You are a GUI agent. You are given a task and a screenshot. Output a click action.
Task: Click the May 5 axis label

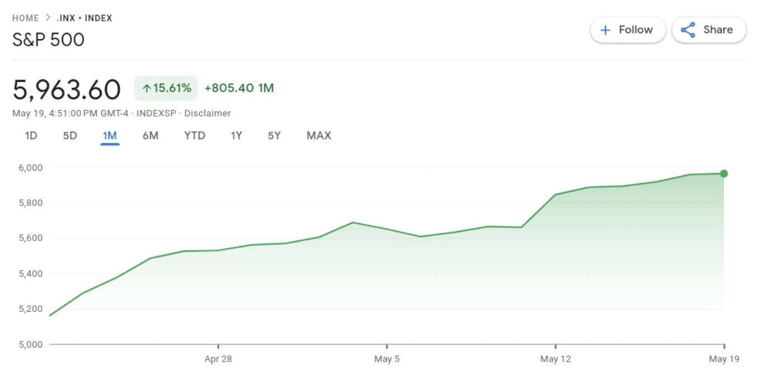pyautogui.click(x=387, y=359)
